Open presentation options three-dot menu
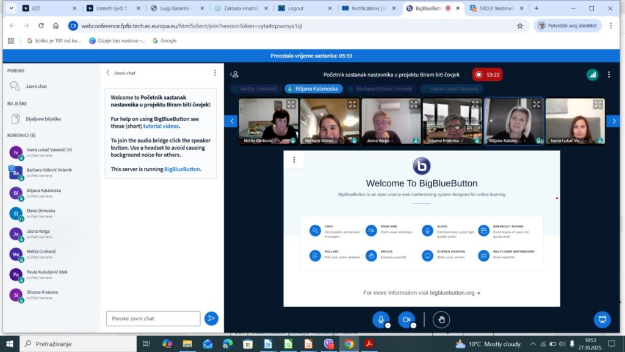This screenshot has height=352, width=625. [x=294, y=160]
